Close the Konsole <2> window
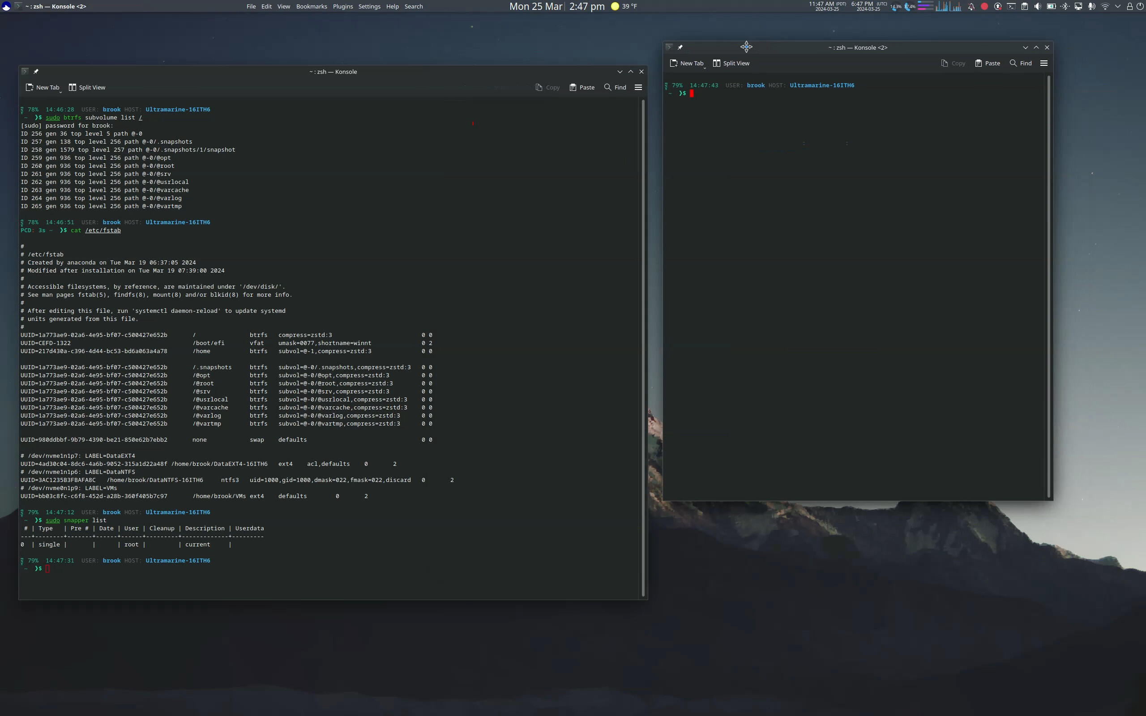Image resolution: width=1146 pixels, height=716 pixels. pyautogui.click(x=1047, y=47)
